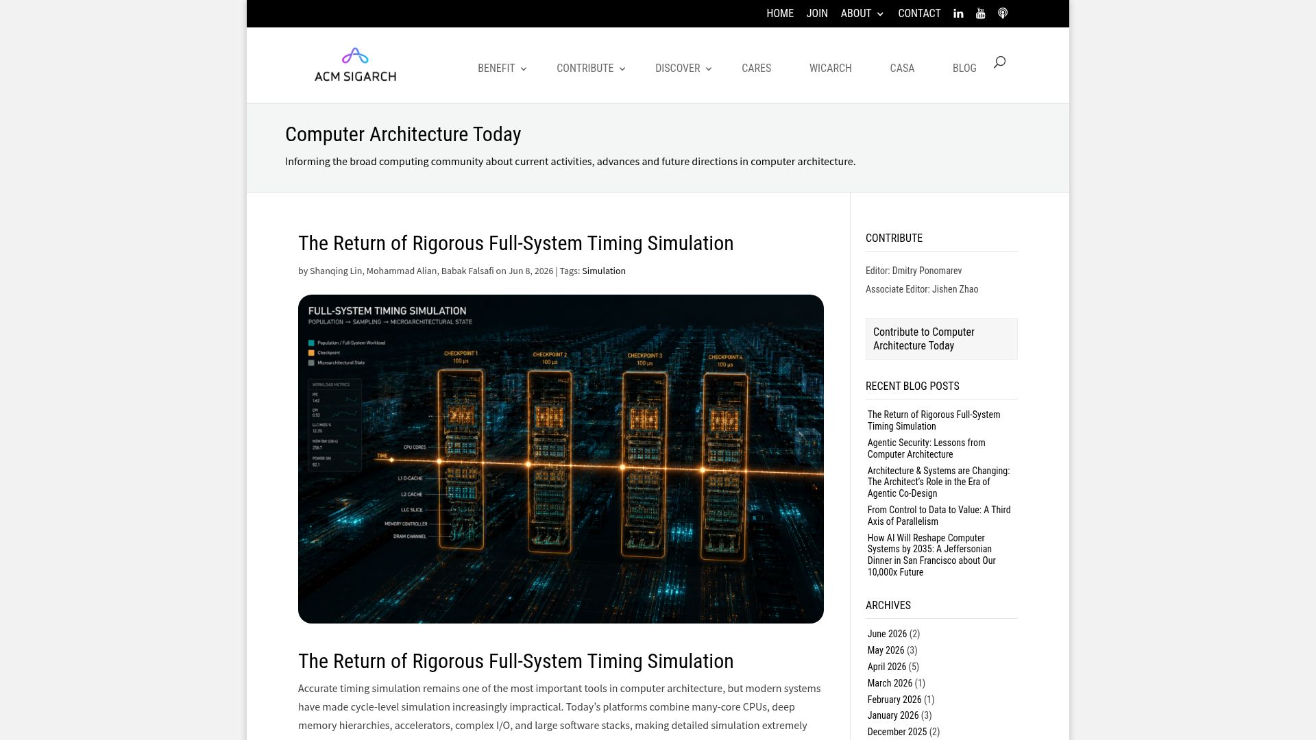Viewport: 1316px width, 740px height.
Task: Click the Simulation tag link
Action: 603,271
